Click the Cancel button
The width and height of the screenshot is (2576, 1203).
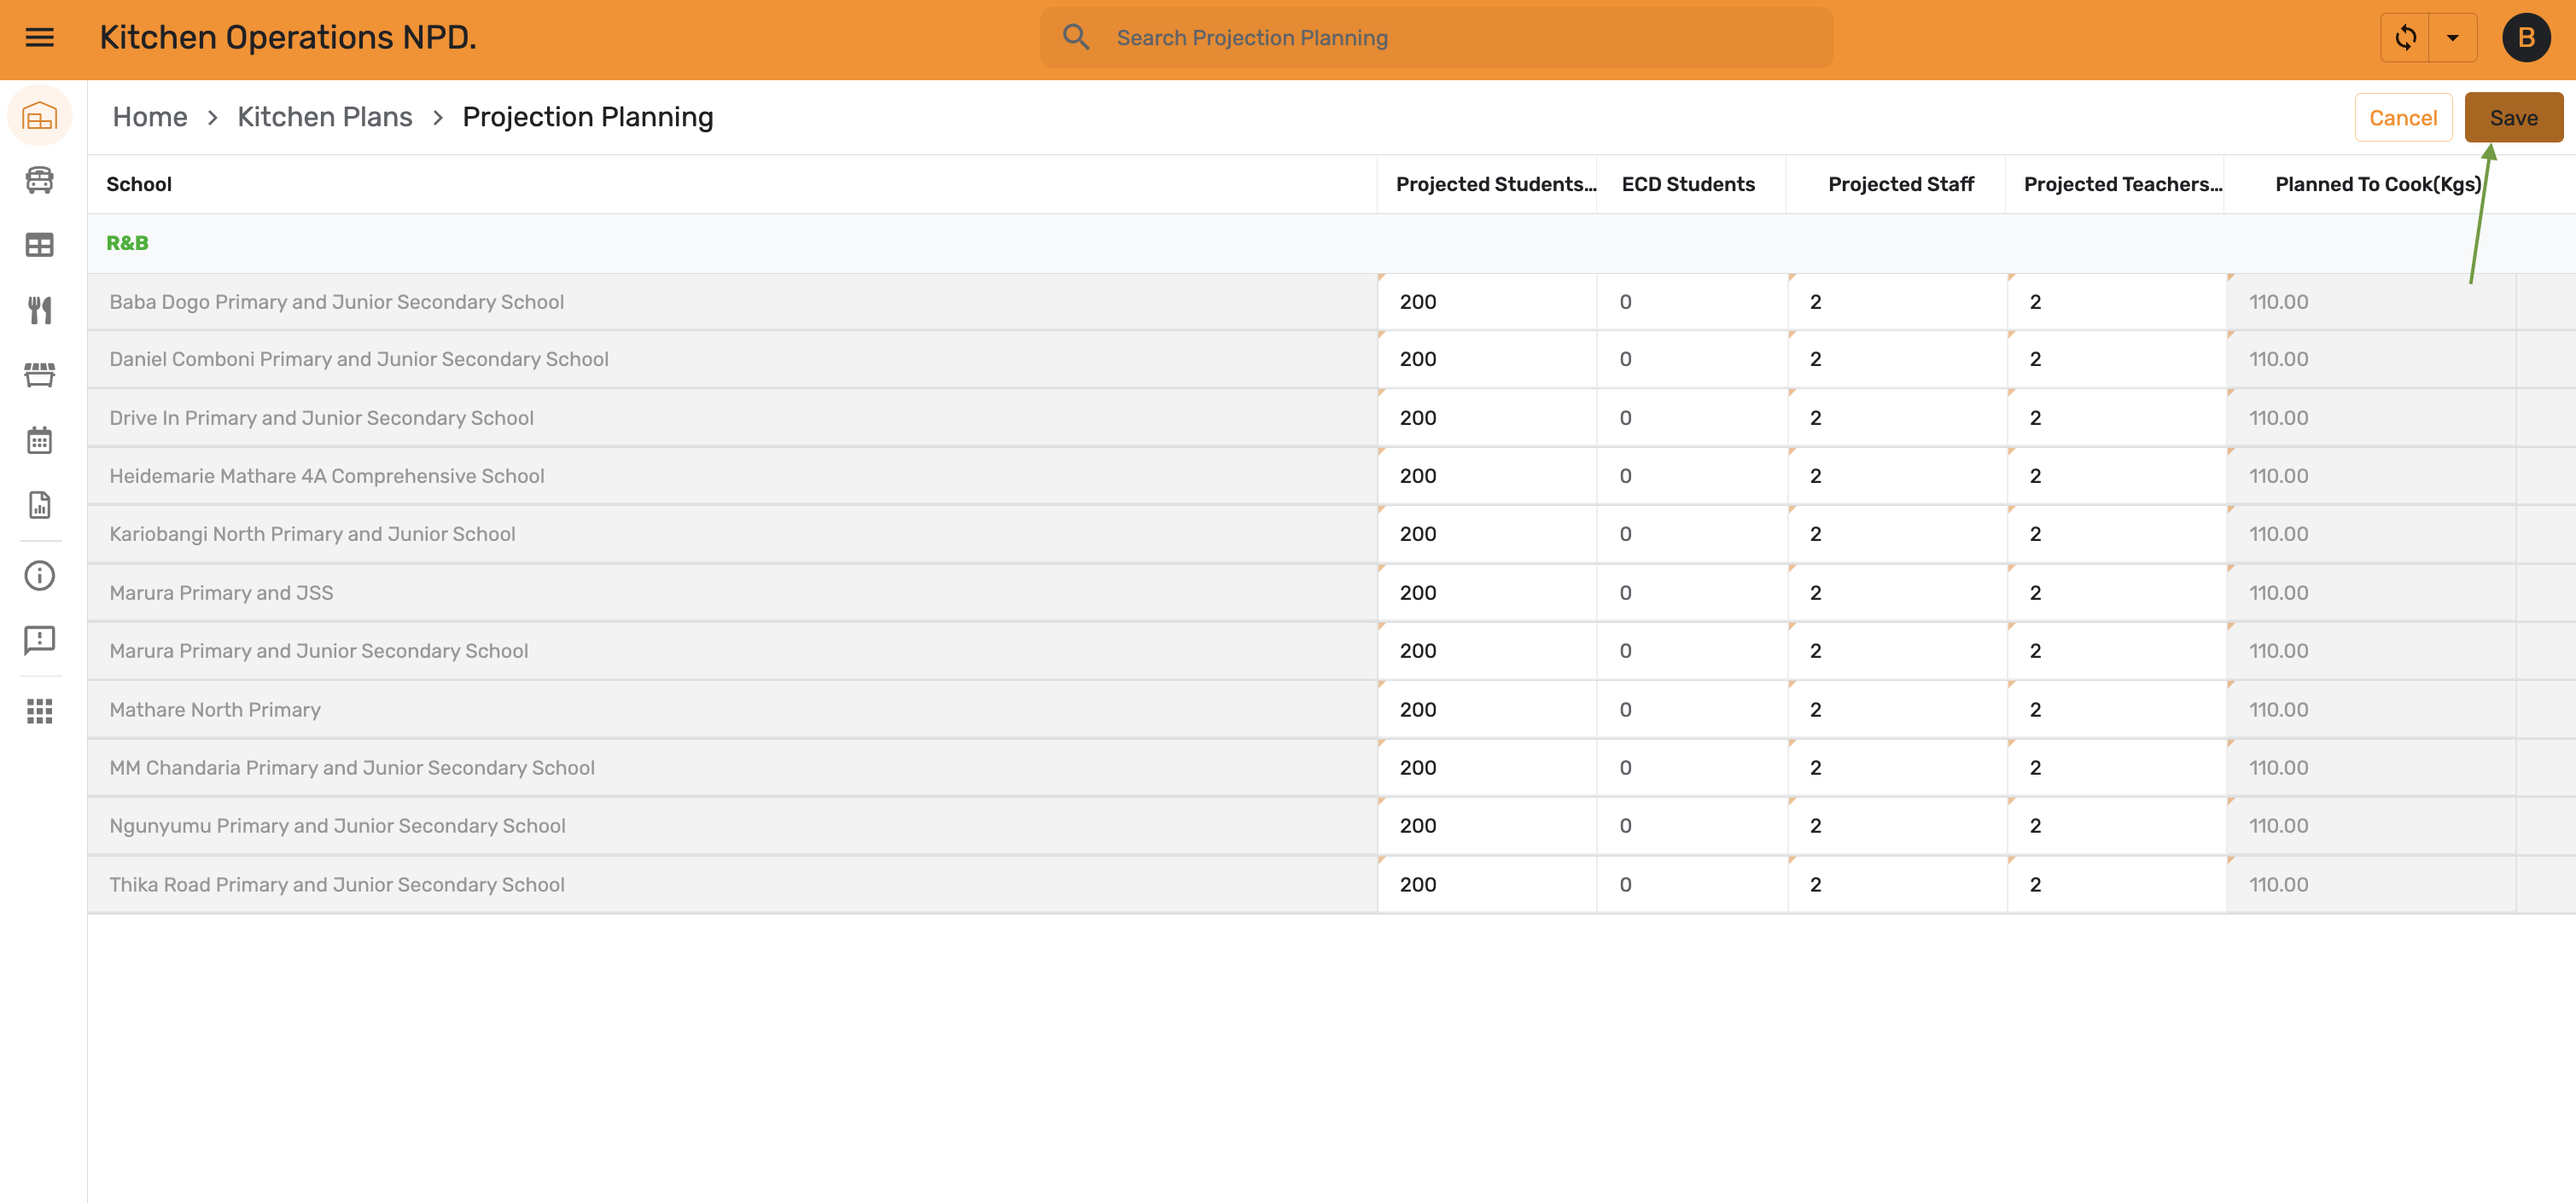tap(2403, 118)
